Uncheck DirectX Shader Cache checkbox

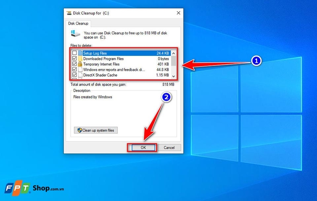[74, 75]
